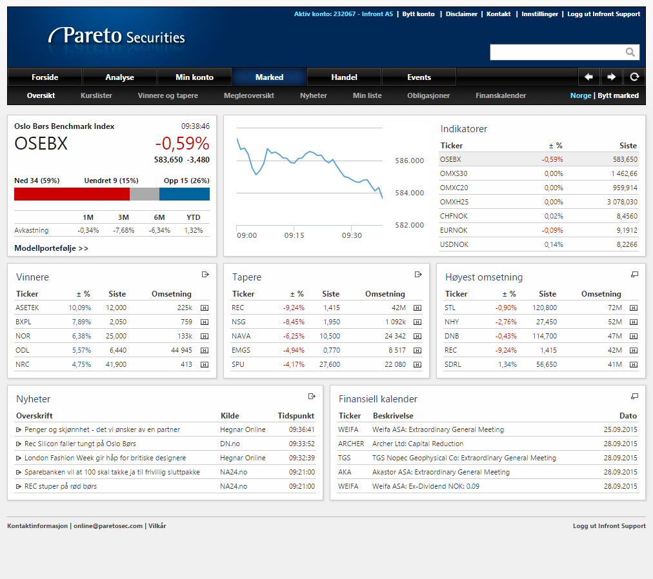Screen dimensions: 653x579
Task: Open news icon for Rec Silicon headline
Action: 18,444
